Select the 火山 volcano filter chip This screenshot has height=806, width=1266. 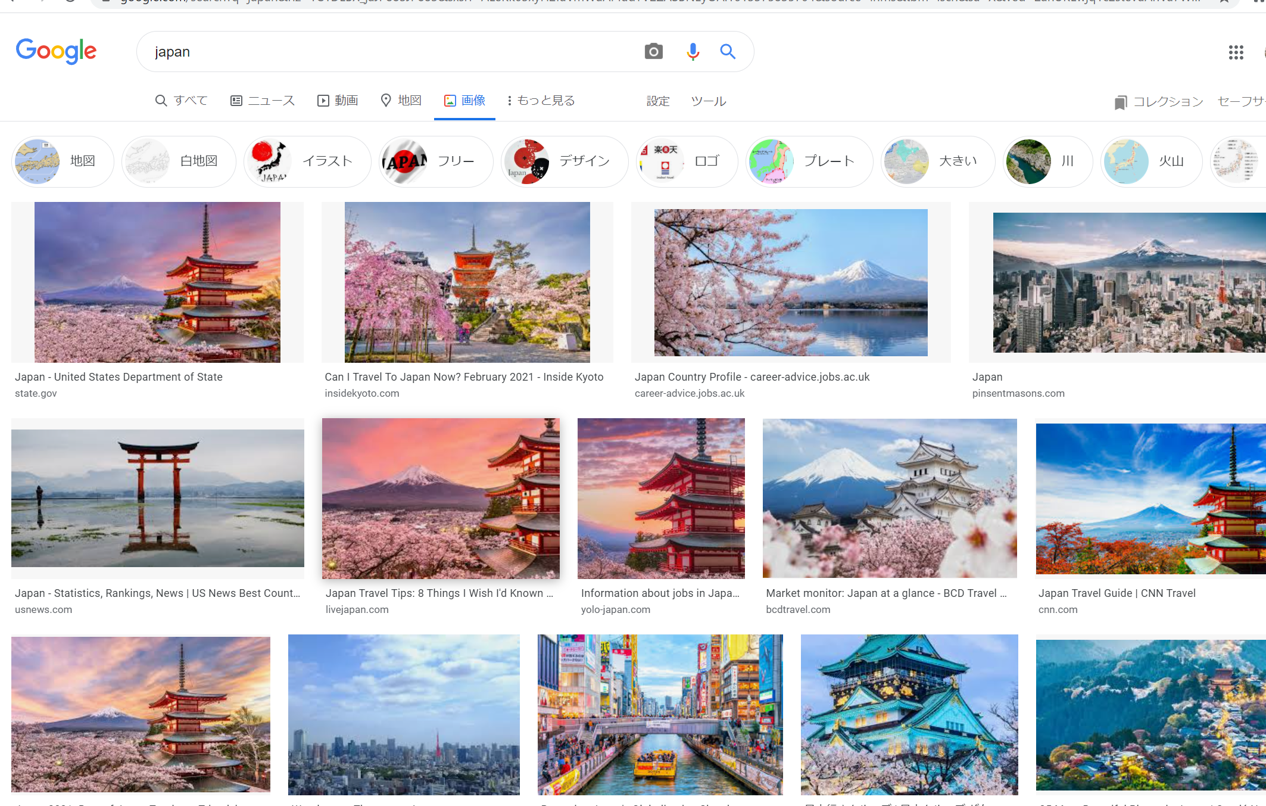pos(1150,161)
